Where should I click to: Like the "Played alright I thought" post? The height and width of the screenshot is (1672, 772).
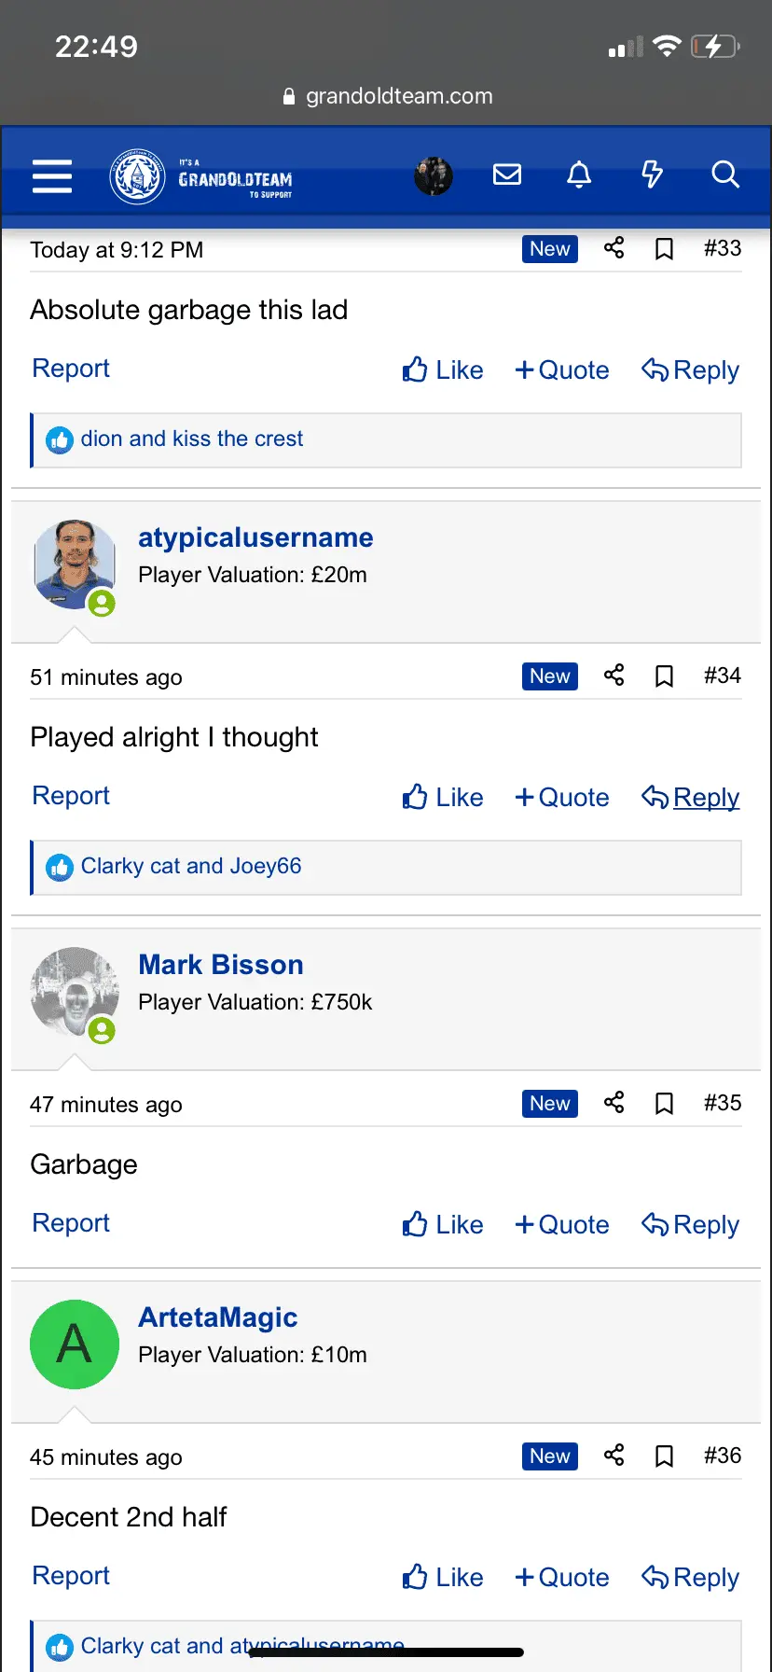443,798
